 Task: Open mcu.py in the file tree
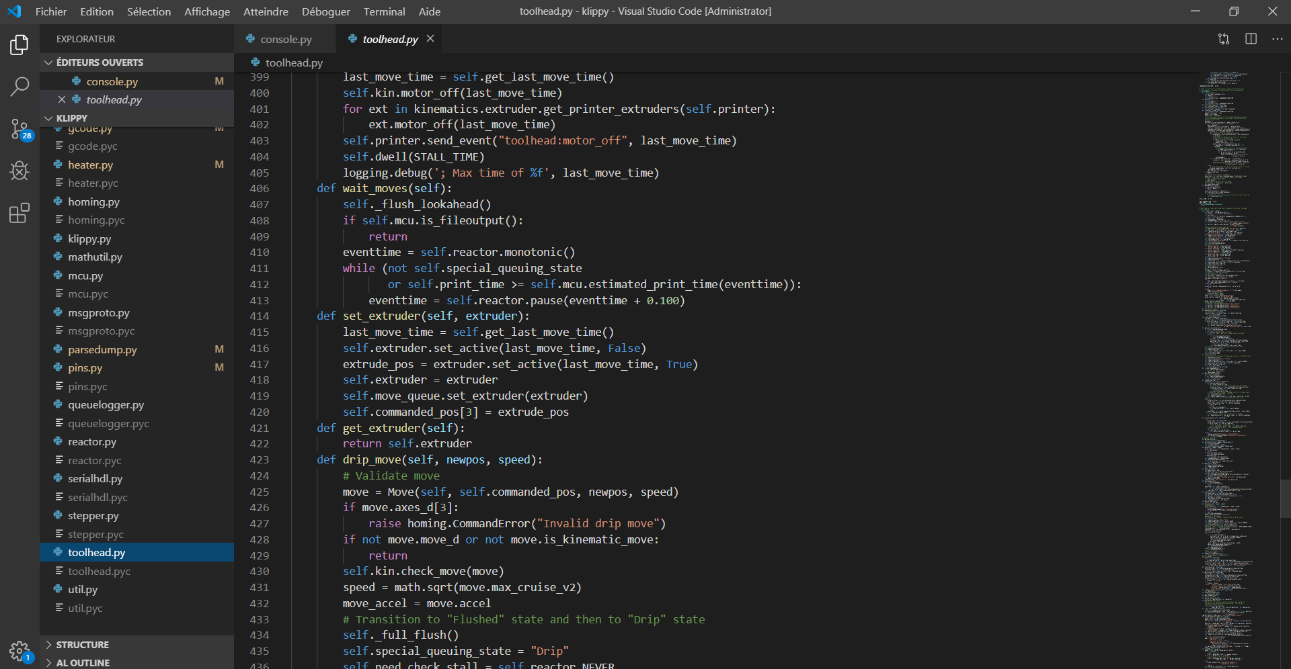click(x=137, y=275)
